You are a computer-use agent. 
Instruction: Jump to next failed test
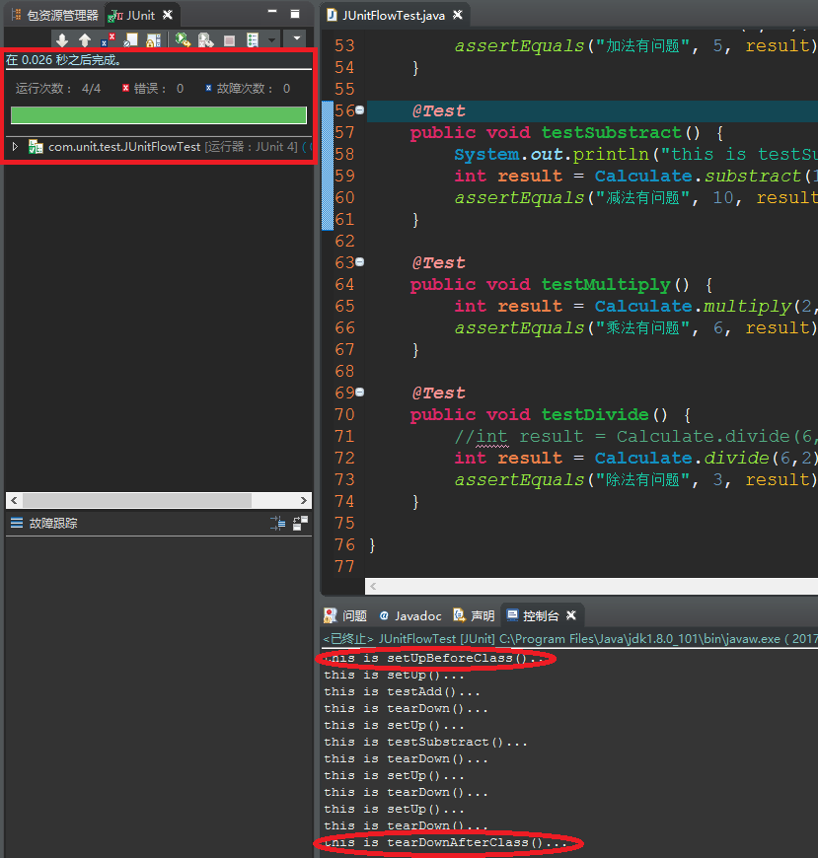(x=62, y=39)
